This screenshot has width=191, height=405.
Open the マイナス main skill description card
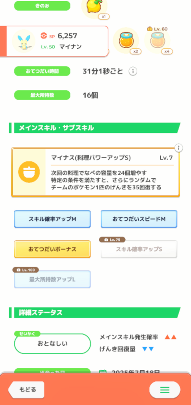pyautogui.click(x=95, y=172)
